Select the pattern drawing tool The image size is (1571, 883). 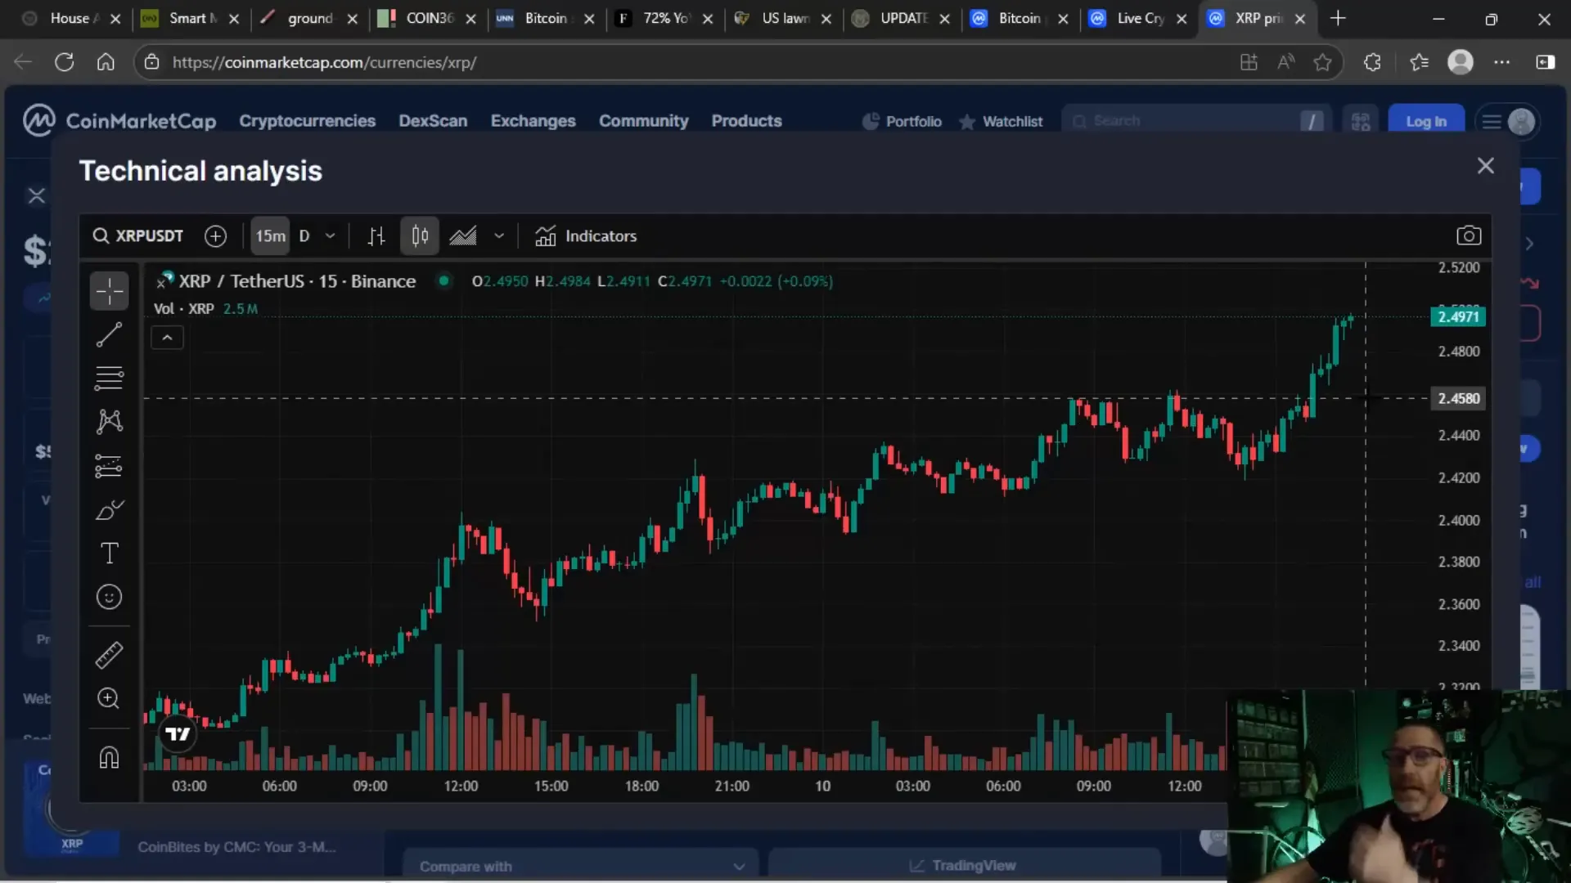point(109,421)
